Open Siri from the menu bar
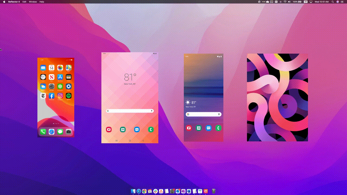 (338, 2)
